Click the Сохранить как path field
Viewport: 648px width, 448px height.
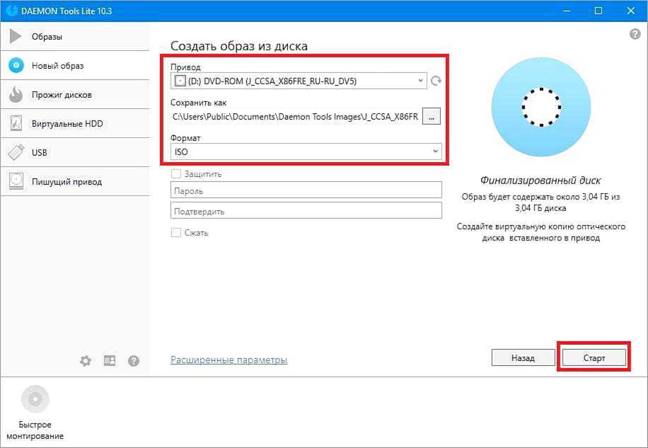pos(295,117)
